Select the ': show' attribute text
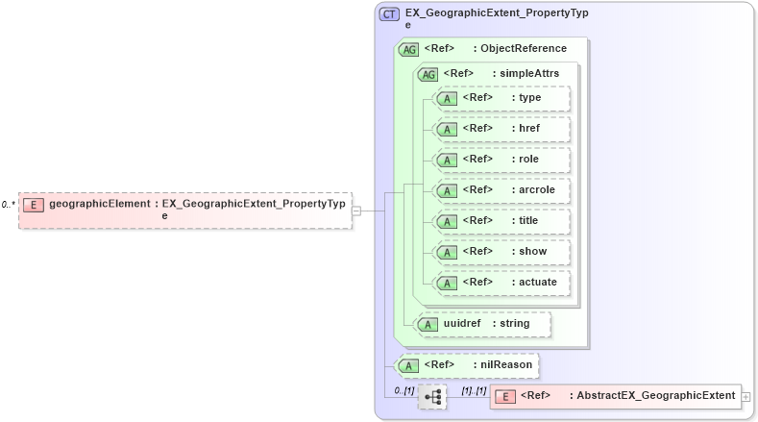This screenshot has height=422, width=758. click(x=529, y=251)
